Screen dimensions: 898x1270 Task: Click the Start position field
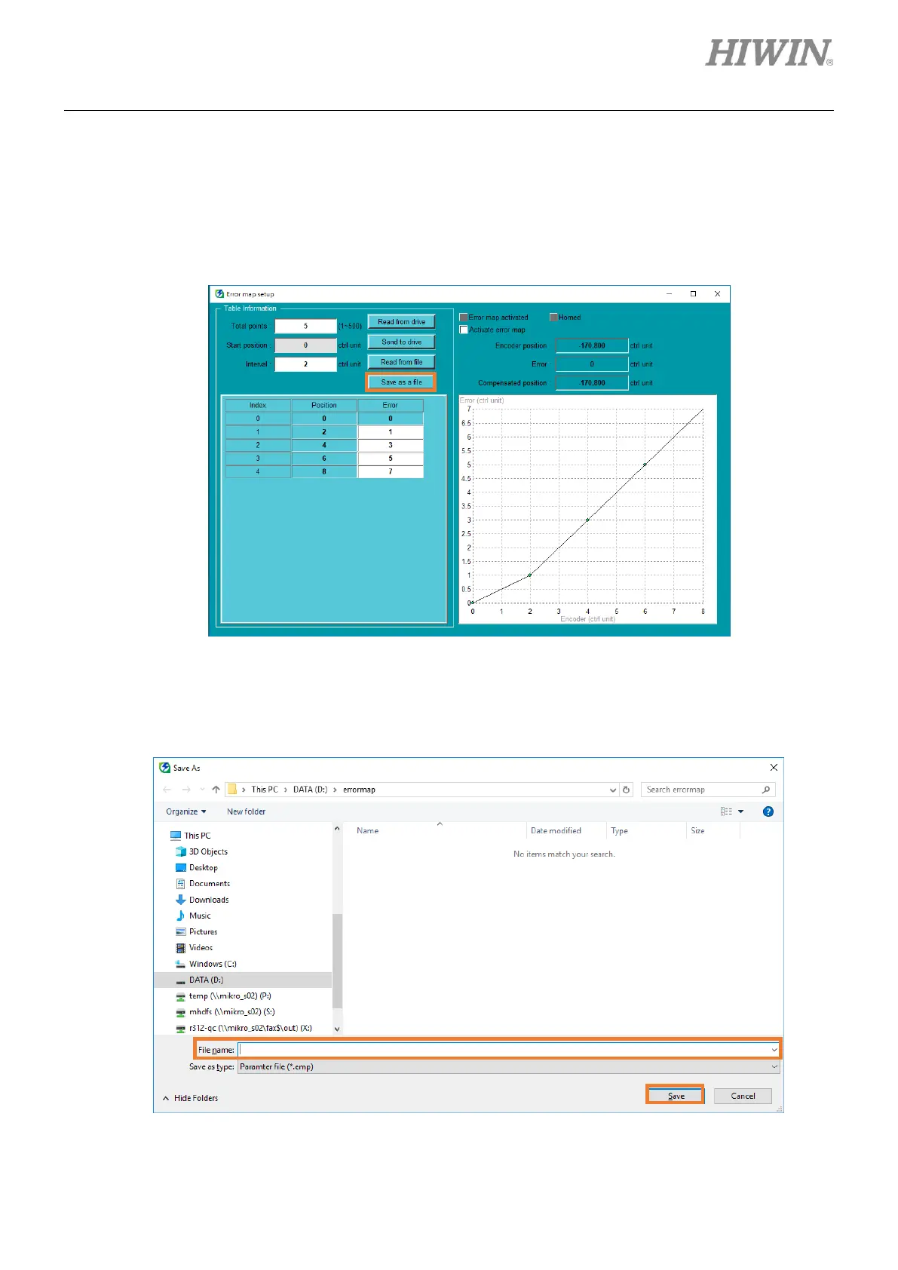(305, 345)
